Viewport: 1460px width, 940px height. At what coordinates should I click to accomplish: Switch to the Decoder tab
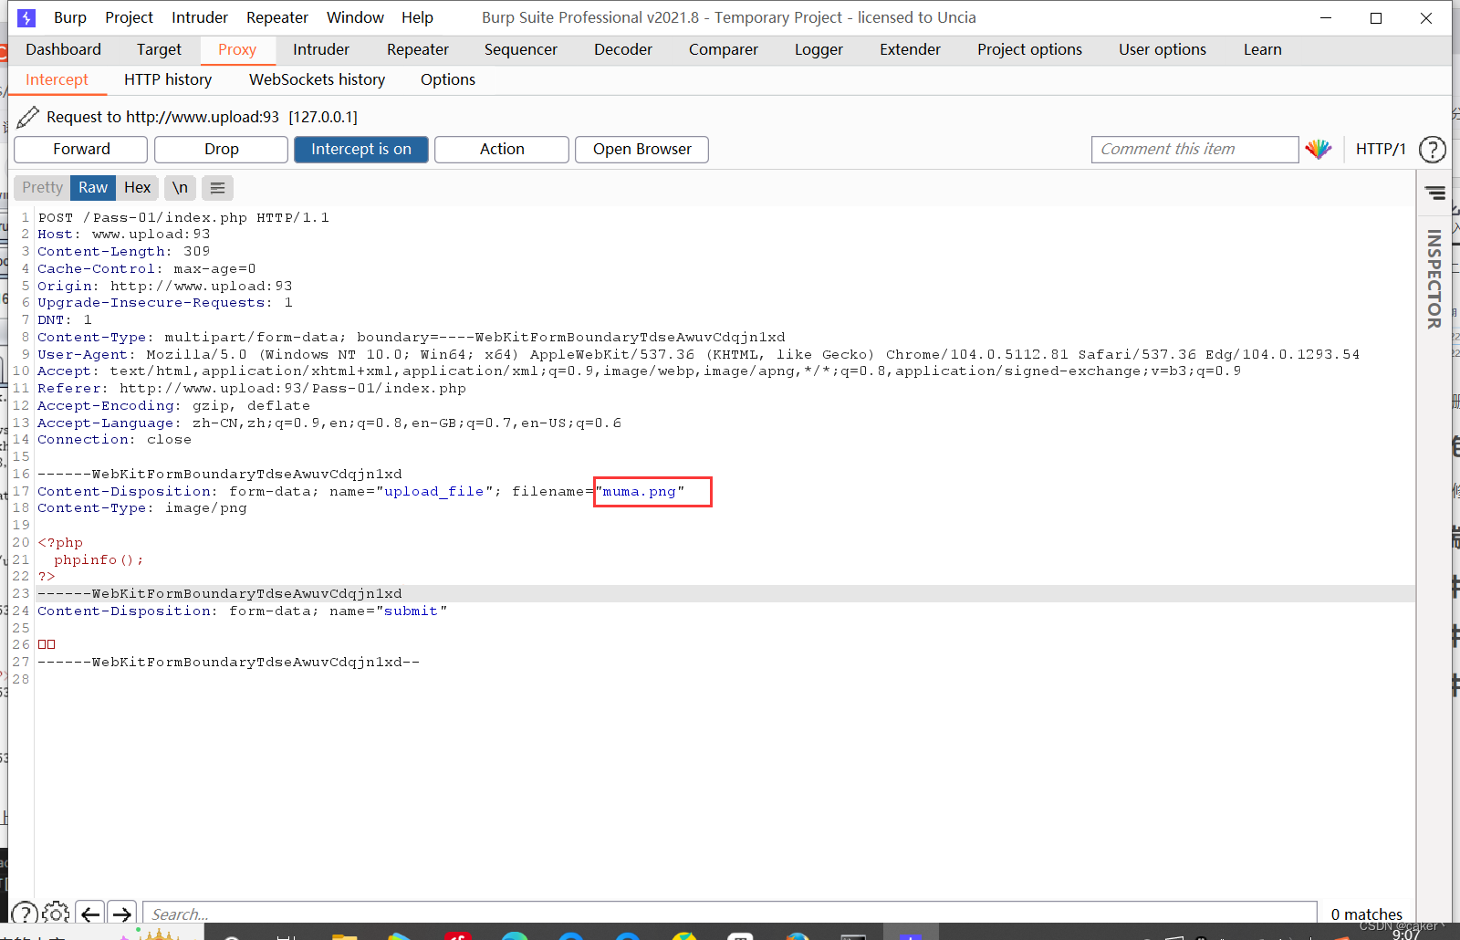(x=623, y=50)
